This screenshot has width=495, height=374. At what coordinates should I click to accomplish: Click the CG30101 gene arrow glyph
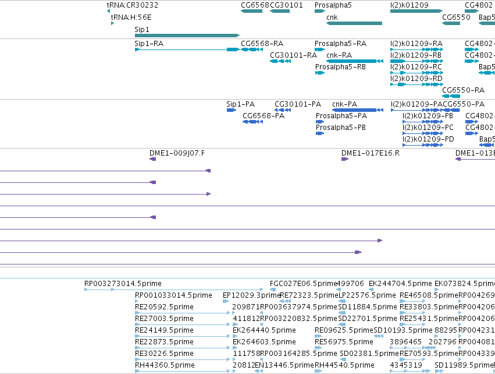click(x=280, y=11)
